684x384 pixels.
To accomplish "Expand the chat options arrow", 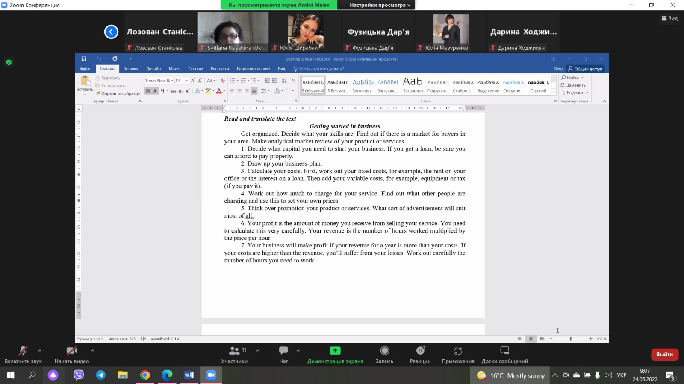I will click(x=298, y=350).
